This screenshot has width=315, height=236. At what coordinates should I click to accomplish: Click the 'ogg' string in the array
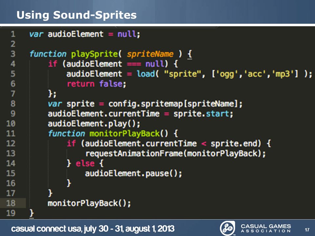click(x=227, y=74)
